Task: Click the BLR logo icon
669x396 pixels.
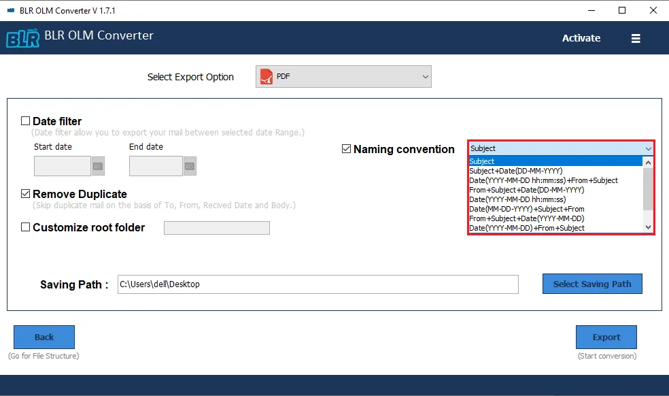Action: click(23, 37)
